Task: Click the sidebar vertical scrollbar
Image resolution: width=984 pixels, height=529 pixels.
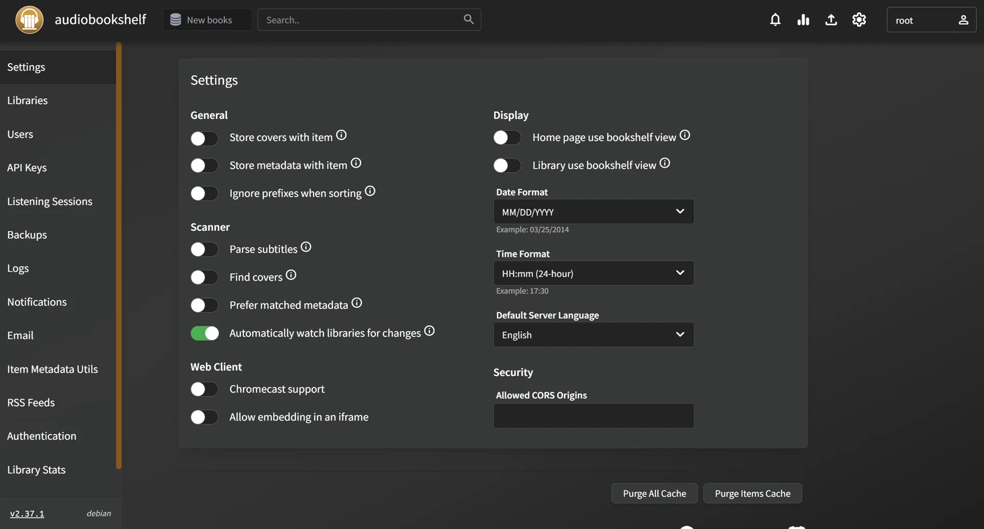Action: 119,256
